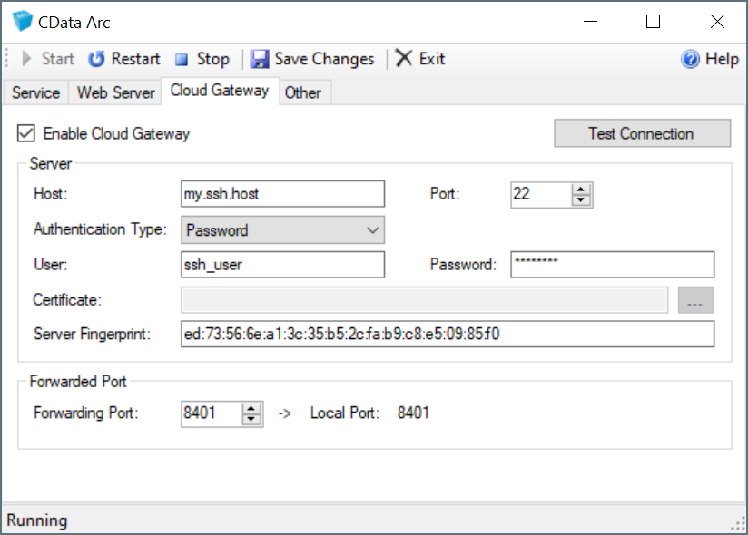Click into the Host text field
The image size is (748, 535).
[x=282, y=194]
